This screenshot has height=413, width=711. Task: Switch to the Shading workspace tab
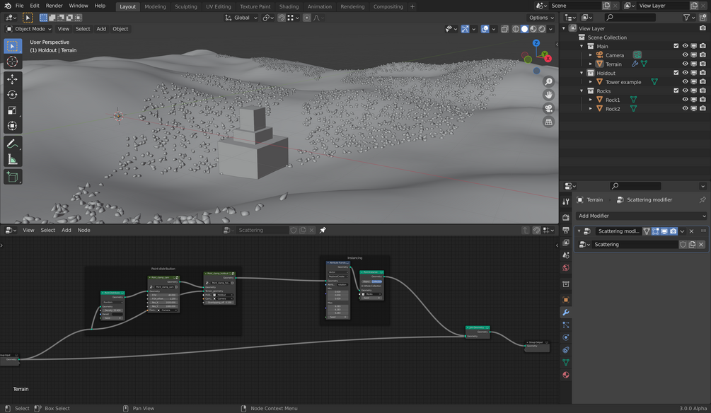tap(289, 6)
